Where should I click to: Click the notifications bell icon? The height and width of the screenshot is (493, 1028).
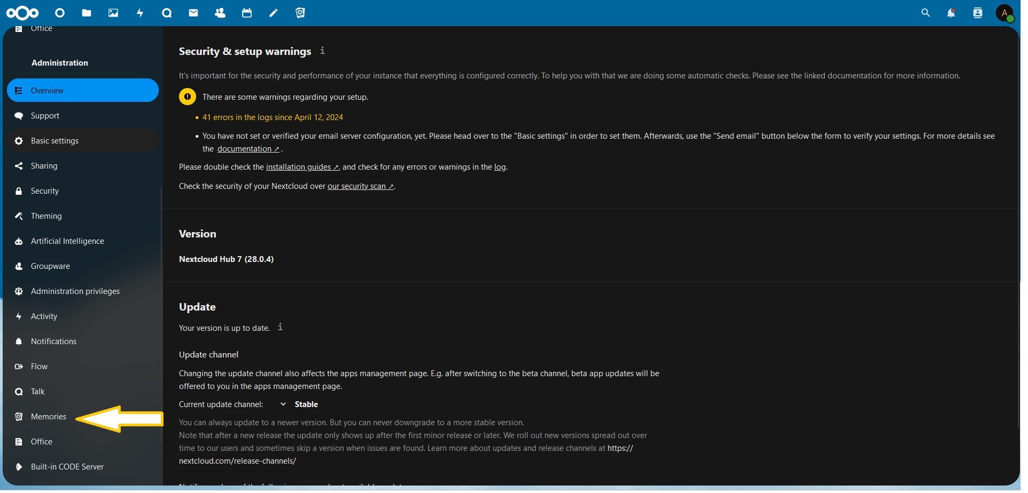(x=958, y=13)
